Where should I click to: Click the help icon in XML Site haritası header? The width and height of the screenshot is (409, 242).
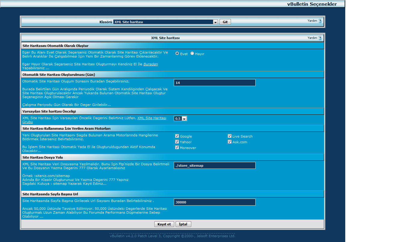[x=320, y=38]
